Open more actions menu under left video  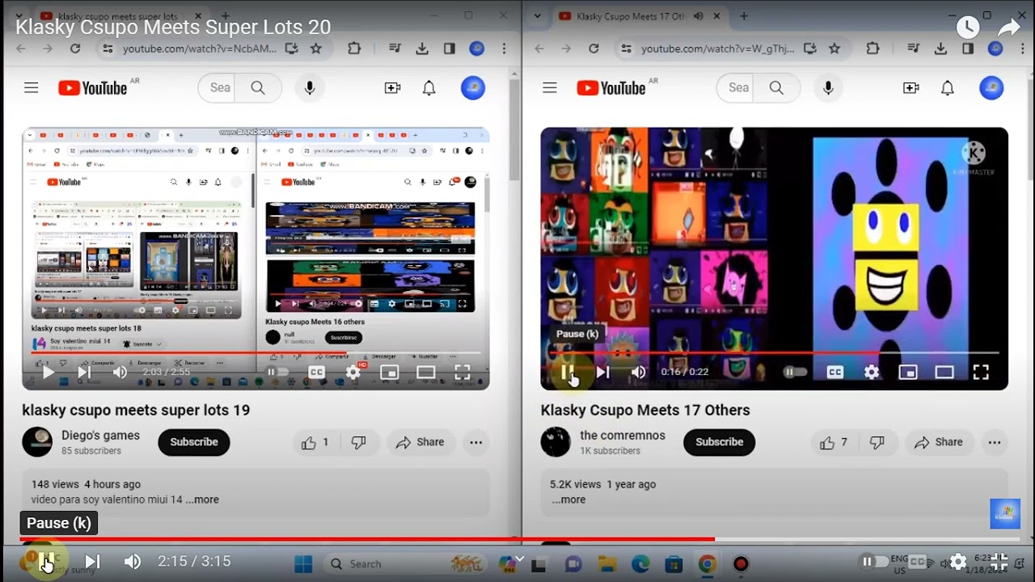(x=475, y=442)
